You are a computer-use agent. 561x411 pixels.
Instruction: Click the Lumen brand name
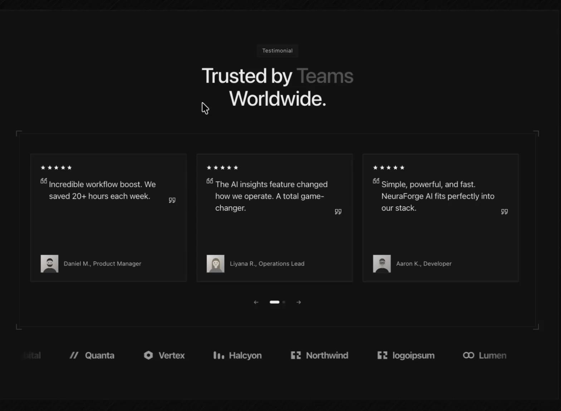(493, 356)
